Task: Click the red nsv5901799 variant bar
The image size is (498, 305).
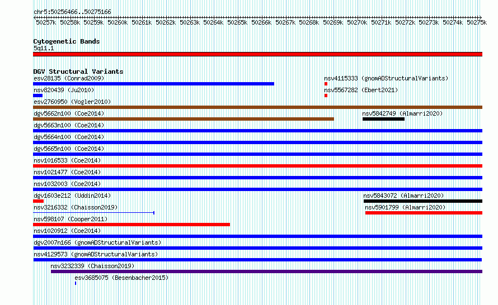Action: (x=424, y=213)
